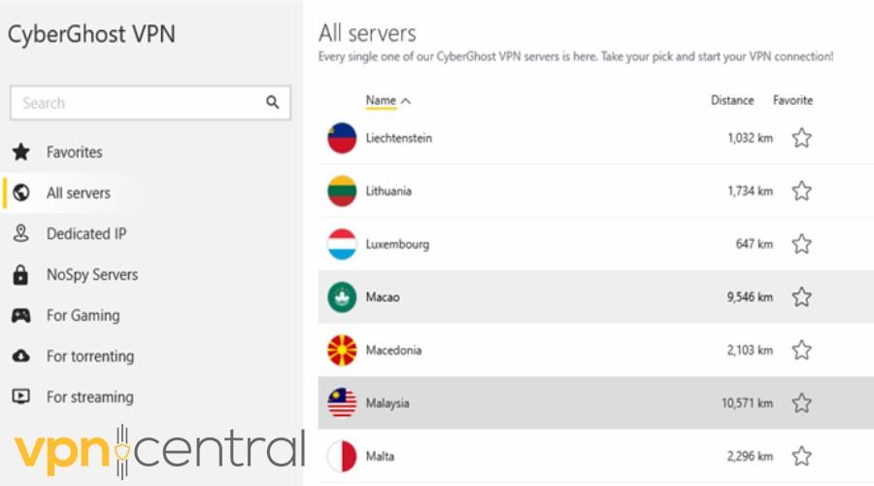
Task: Click the For Gaming controller icon
Action: point(21,315)
